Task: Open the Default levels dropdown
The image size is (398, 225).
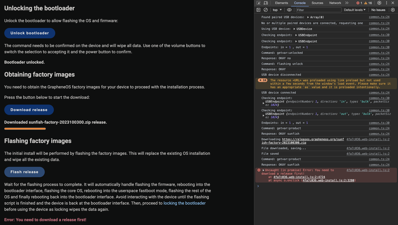Action: (x=355, y=10)
